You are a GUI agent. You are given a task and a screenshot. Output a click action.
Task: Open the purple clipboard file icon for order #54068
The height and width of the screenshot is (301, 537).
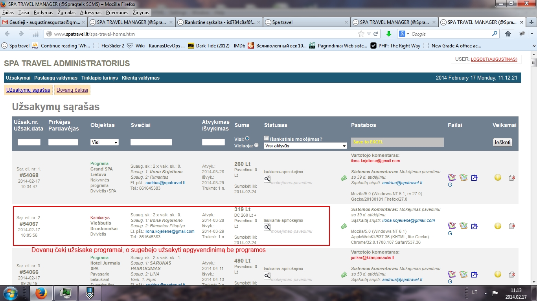pos(452,178)
